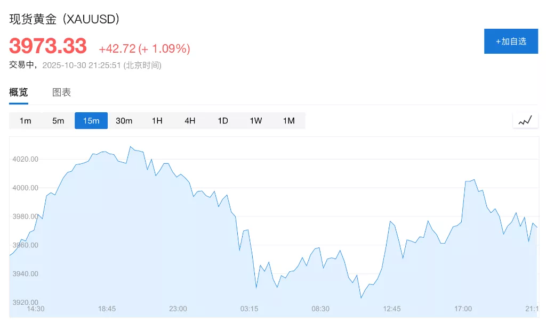Select the 概览 tab
This screenshot has width=546, height=325.
coord(19,93)
